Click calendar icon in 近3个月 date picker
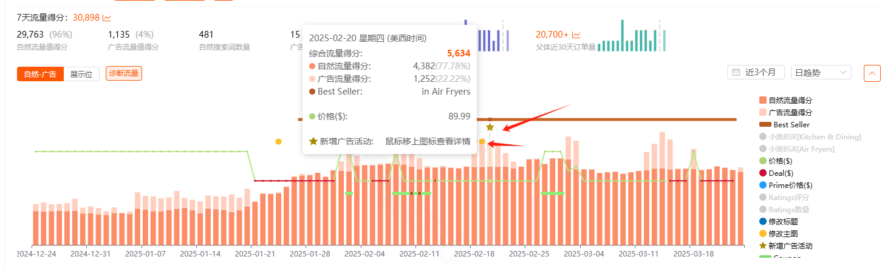 coord(737,72)
